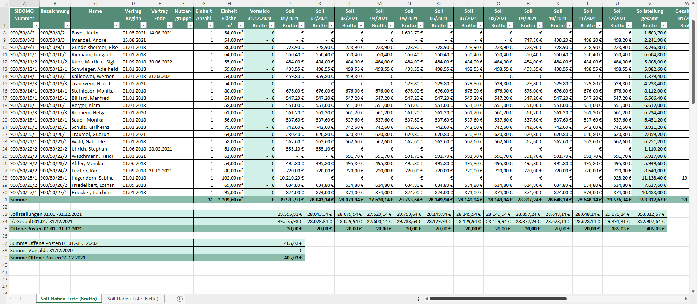Click the area cell '102,00 m²'
The width and height of the screenshot is (697, 304).
(x=229, y=178)
